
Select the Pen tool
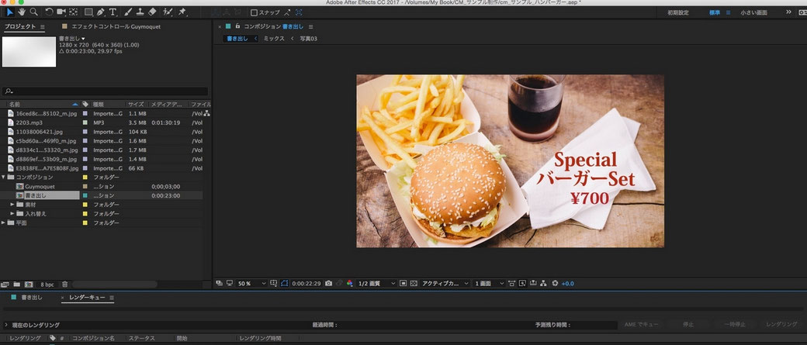(x=100, y=12)
